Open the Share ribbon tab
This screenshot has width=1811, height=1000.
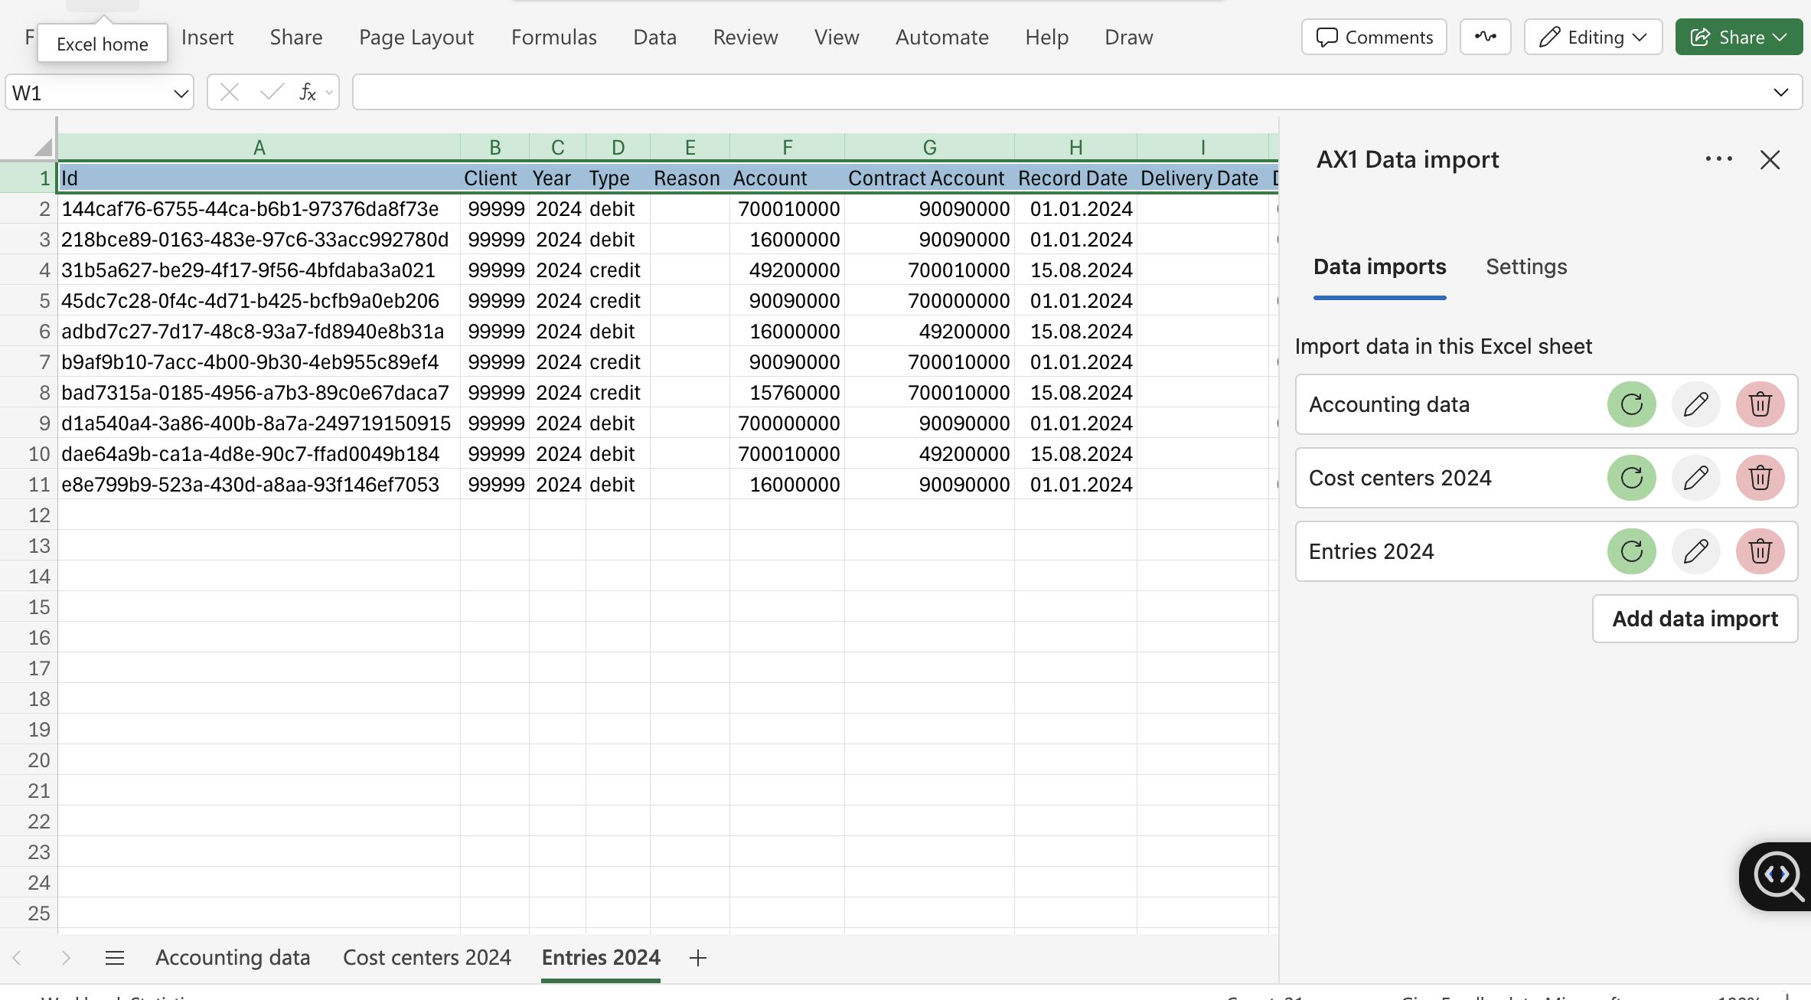pyautogui.click(x=296, y=37)
